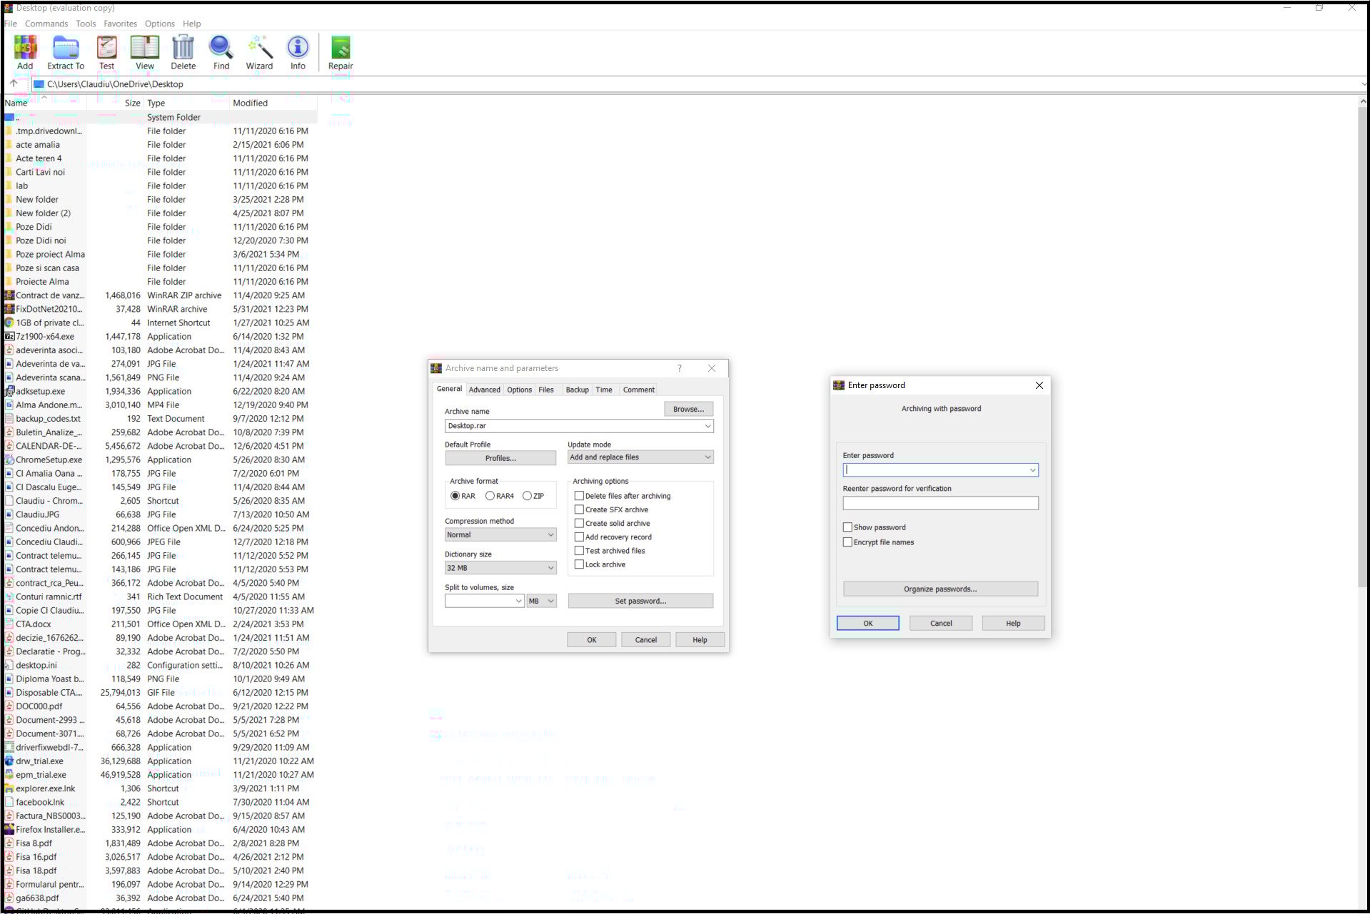The height and width of the screenshot is (914, 1370).
Task: Select the acte amalia folder icon
Action: (x=9, y=145)
